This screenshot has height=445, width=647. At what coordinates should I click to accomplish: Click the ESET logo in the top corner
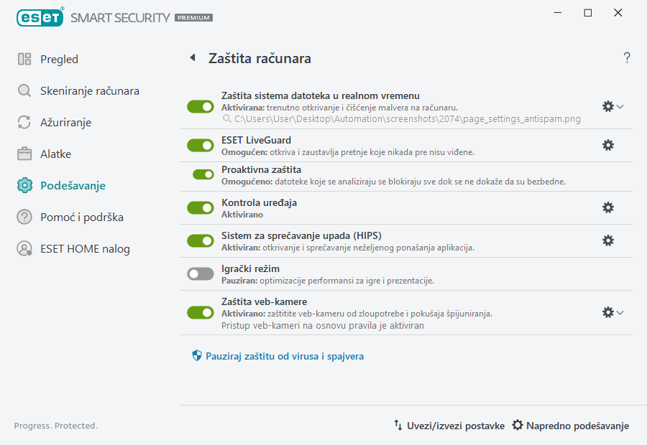coord(40,17)
